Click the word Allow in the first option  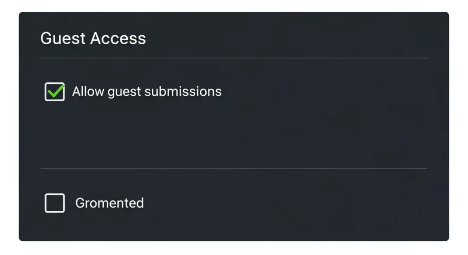[88, 92]
